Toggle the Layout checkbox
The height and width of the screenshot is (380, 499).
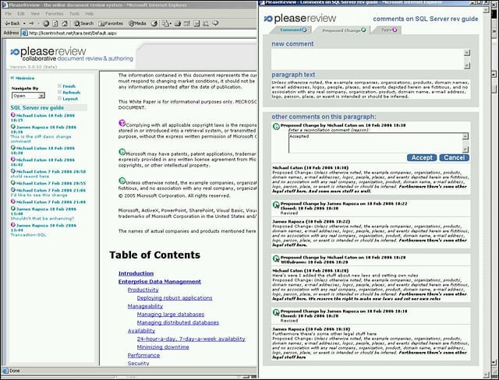(59, 99)
